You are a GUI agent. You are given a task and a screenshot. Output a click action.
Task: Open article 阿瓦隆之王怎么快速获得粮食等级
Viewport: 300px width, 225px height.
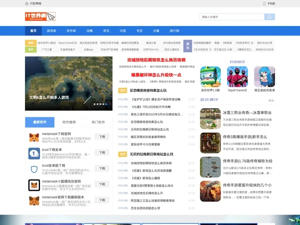(x=152, y=201)
